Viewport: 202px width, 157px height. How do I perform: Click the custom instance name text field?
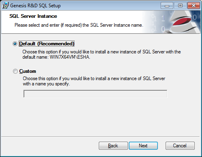(95, 94)
